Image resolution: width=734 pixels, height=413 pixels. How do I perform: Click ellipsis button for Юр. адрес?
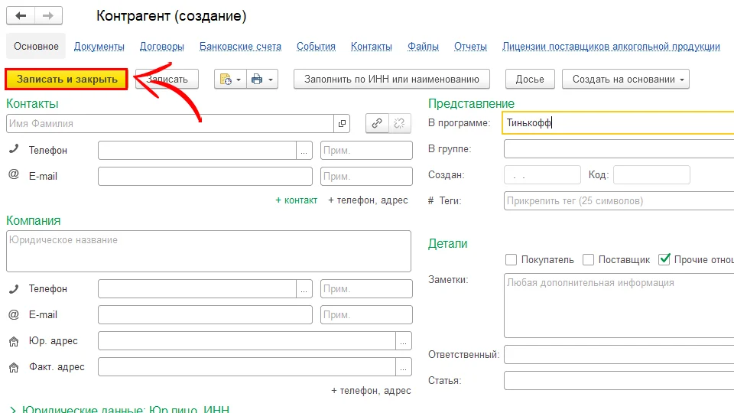[404, 341]
